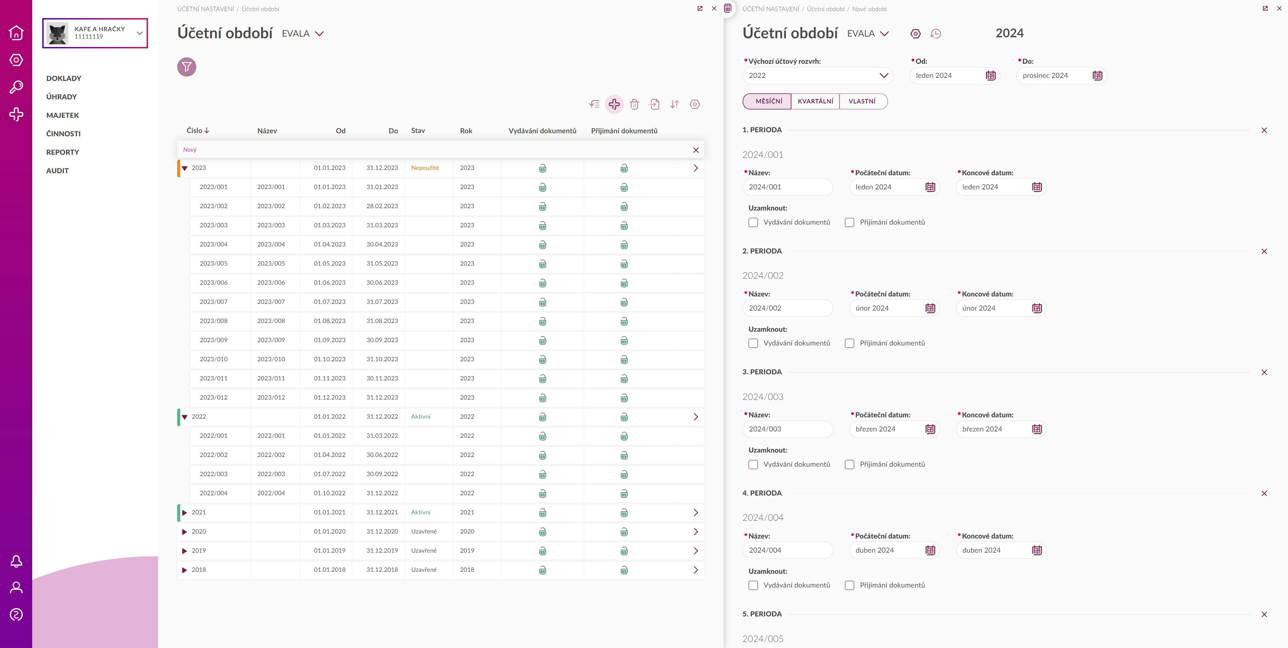1288x648 pixels.
Task: Open calendar for period 2 Koncové datum
Action: tap(1037, 308)
